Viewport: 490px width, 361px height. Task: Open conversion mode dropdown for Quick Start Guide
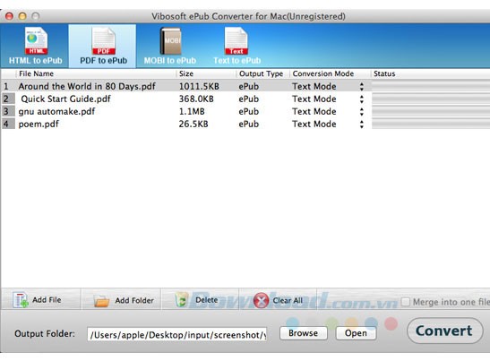[362, 99]
